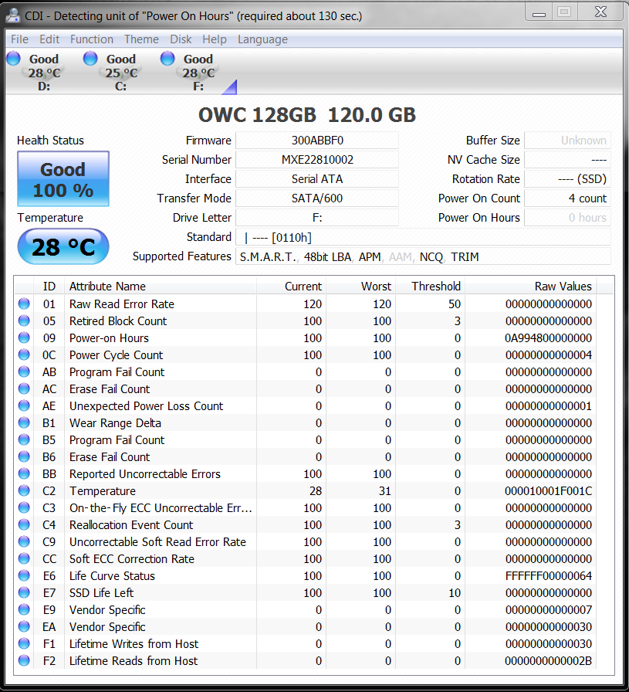Open the Disk menu
The height and width of the screenshot is (692, 629).
(181, 39)
